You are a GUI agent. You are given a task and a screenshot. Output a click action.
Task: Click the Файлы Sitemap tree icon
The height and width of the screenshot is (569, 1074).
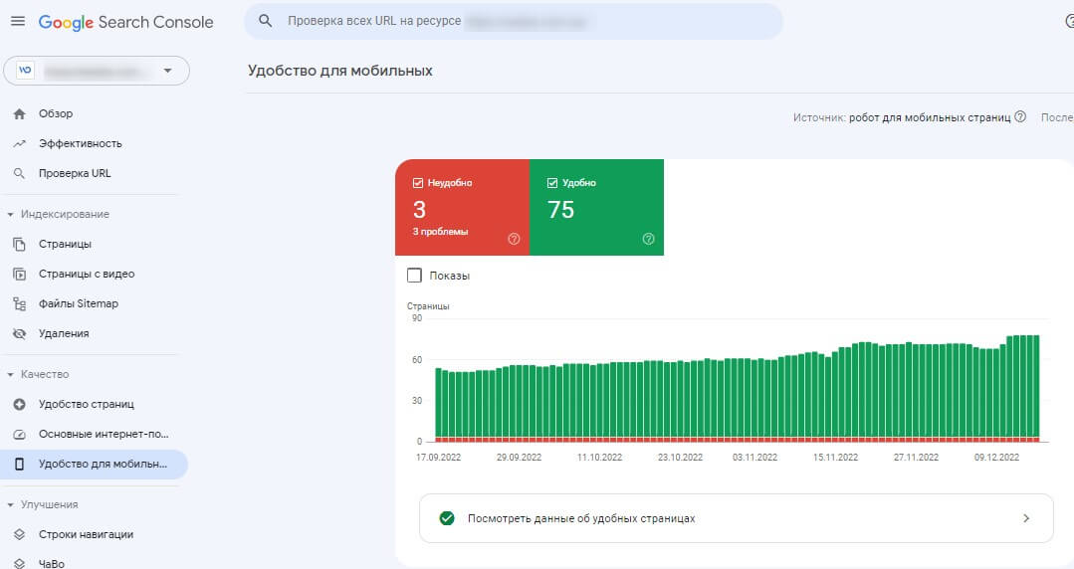point(19,304)
